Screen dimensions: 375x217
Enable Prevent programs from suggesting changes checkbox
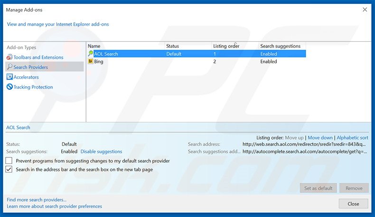coord(9,161)
